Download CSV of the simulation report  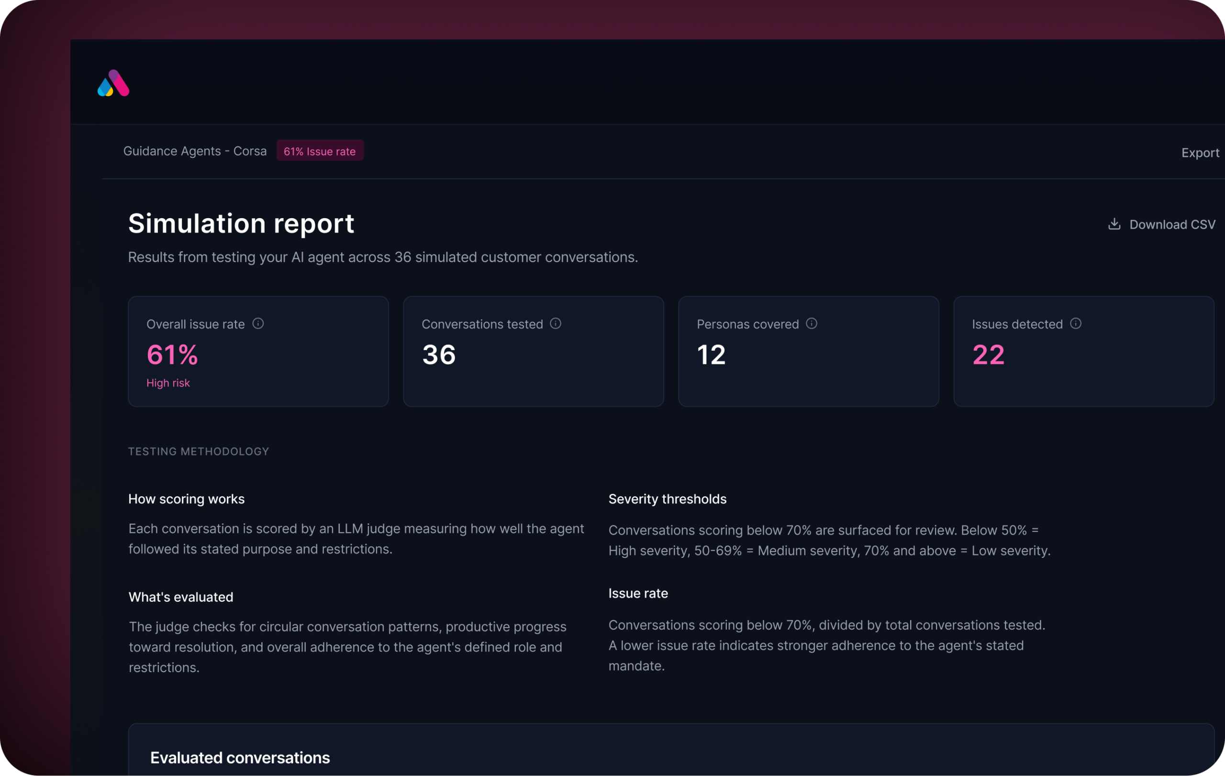coord(1162,224)
